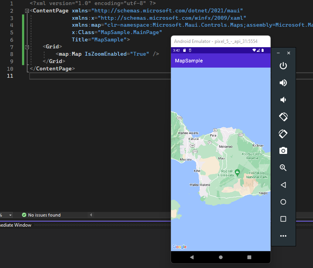Click the Volume Down icon
Viewport: 313px width, 268px height.
(283, 99)
